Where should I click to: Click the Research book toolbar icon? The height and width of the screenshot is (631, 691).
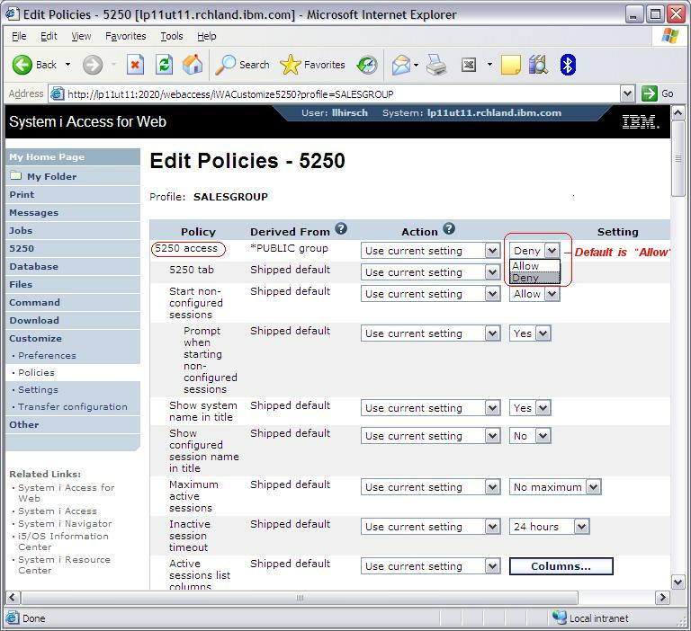(x=539, y=65)
